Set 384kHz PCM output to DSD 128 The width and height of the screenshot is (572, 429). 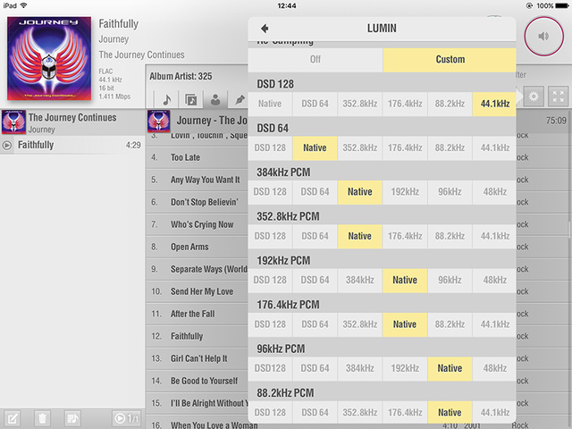(x=270, y=192)
